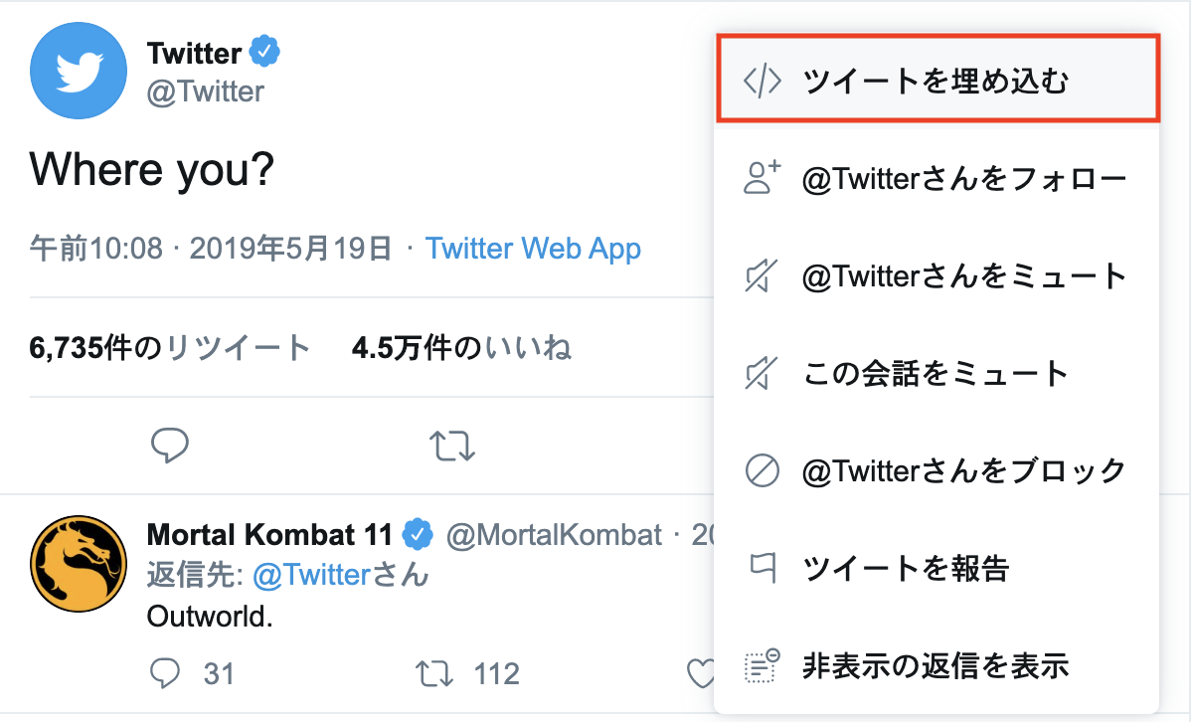This screenshot has height=722, width=1191.
Task: Like the Mortal Kombat reply
Action: 700,673
